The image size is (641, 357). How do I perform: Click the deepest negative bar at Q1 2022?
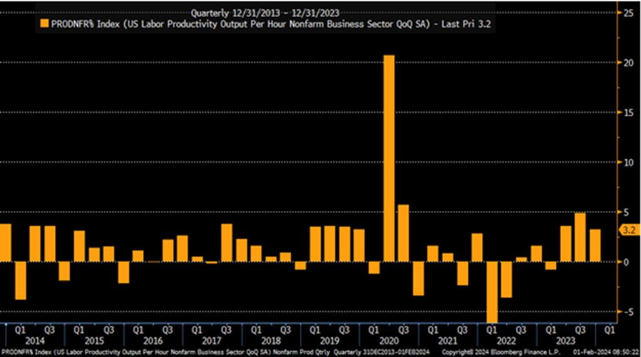pos(492,292)
